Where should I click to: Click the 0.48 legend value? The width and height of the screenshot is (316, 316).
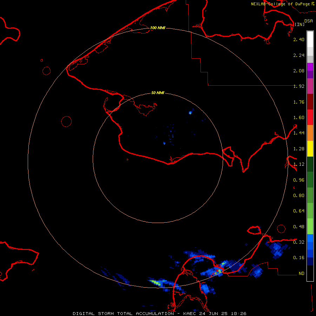tap(299, 227)
